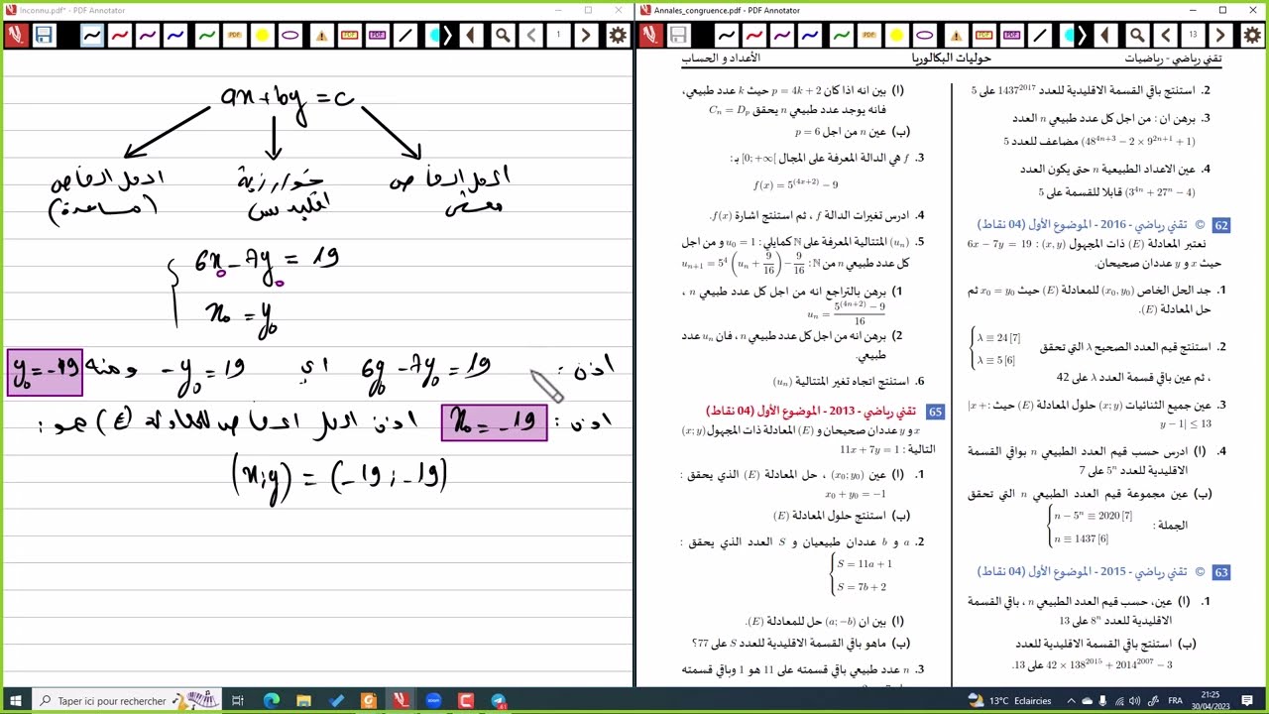The height and width of the screenshot is (714, 1269).
Task: Click the PDF Annotator logo in Inconnu.pdf
Action: 15,36
